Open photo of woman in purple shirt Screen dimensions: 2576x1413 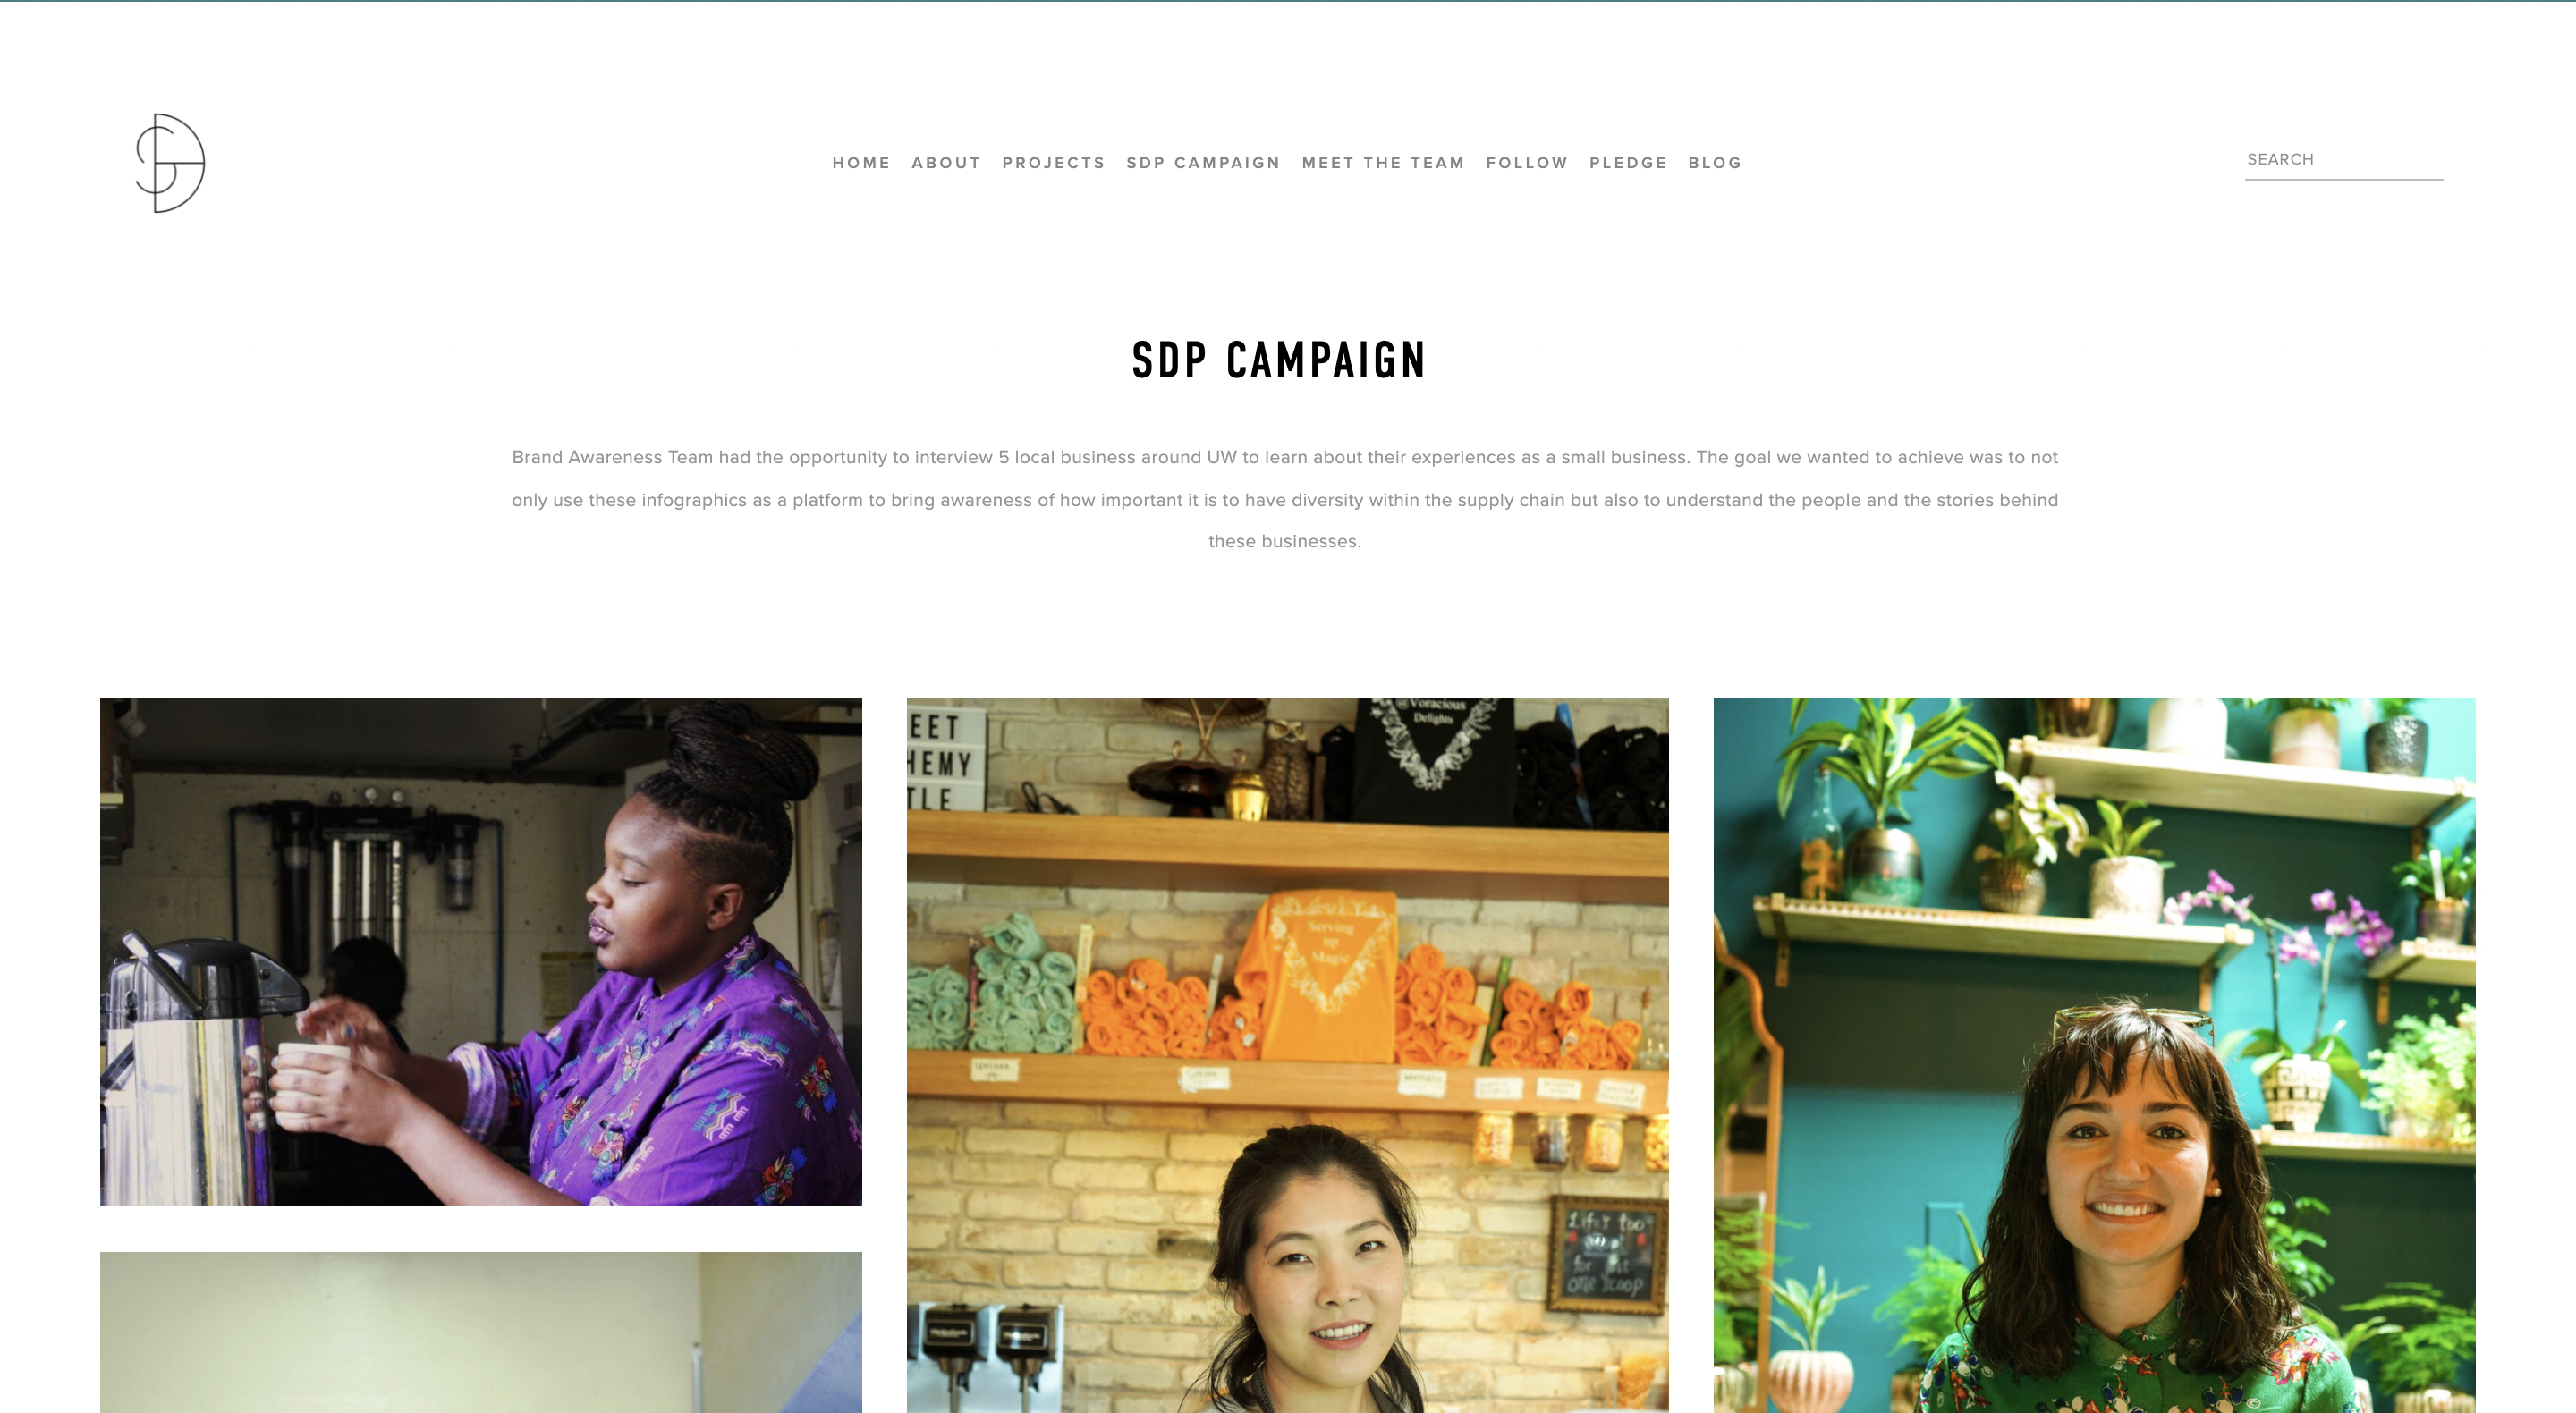[481, 951]
